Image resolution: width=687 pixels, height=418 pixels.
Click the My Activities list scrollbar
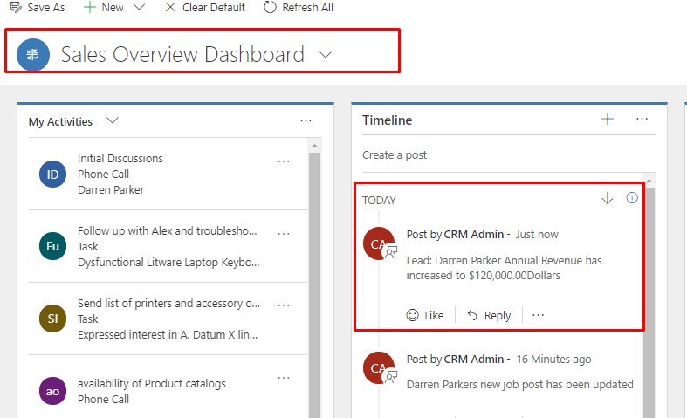coord(314,284)
